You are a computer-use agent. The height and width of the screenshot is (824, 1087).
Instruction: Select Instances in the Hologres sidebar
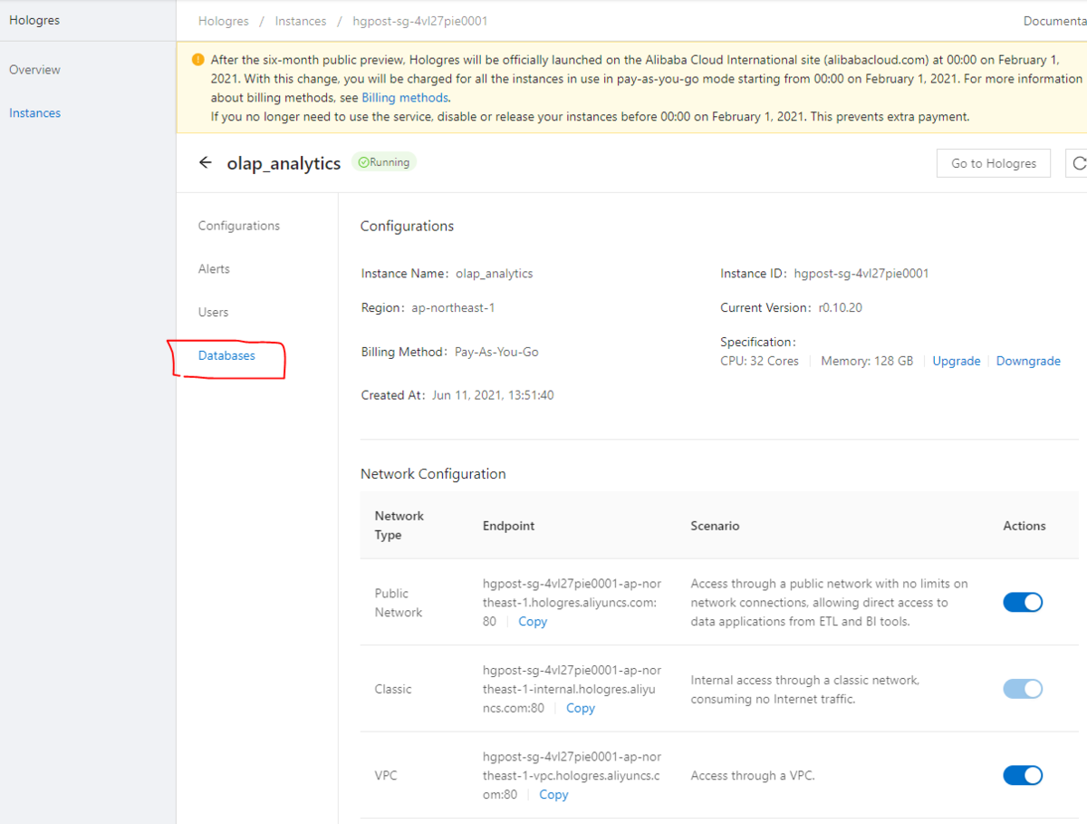point(34,113)
